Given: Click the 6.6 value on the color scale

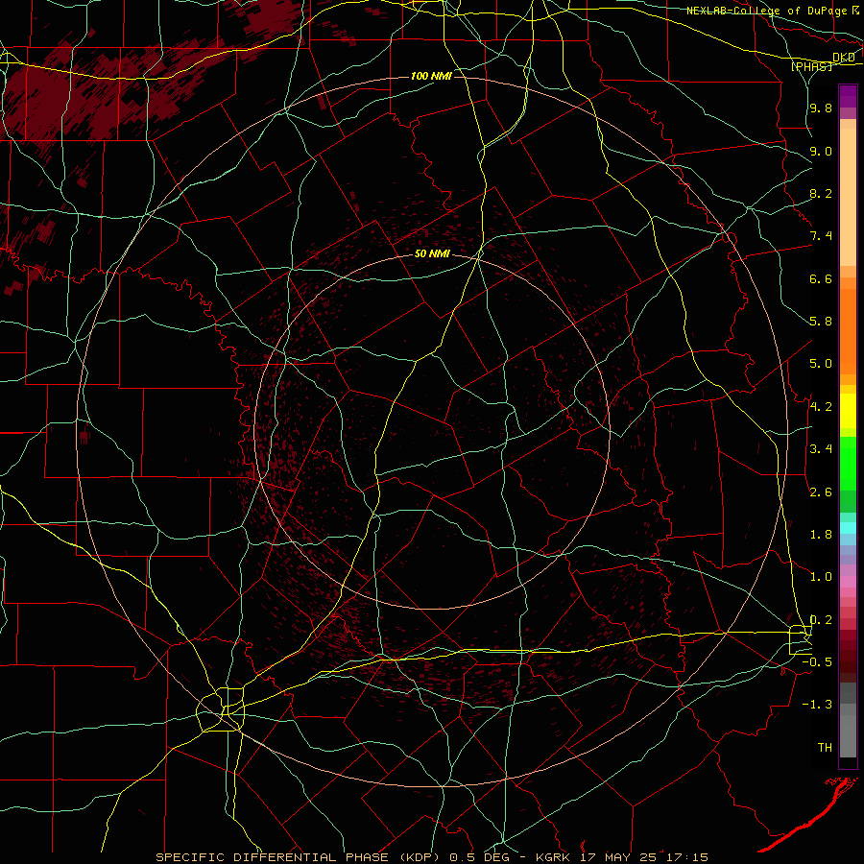Looking at the screenshot, I should [x=821, y=278].
